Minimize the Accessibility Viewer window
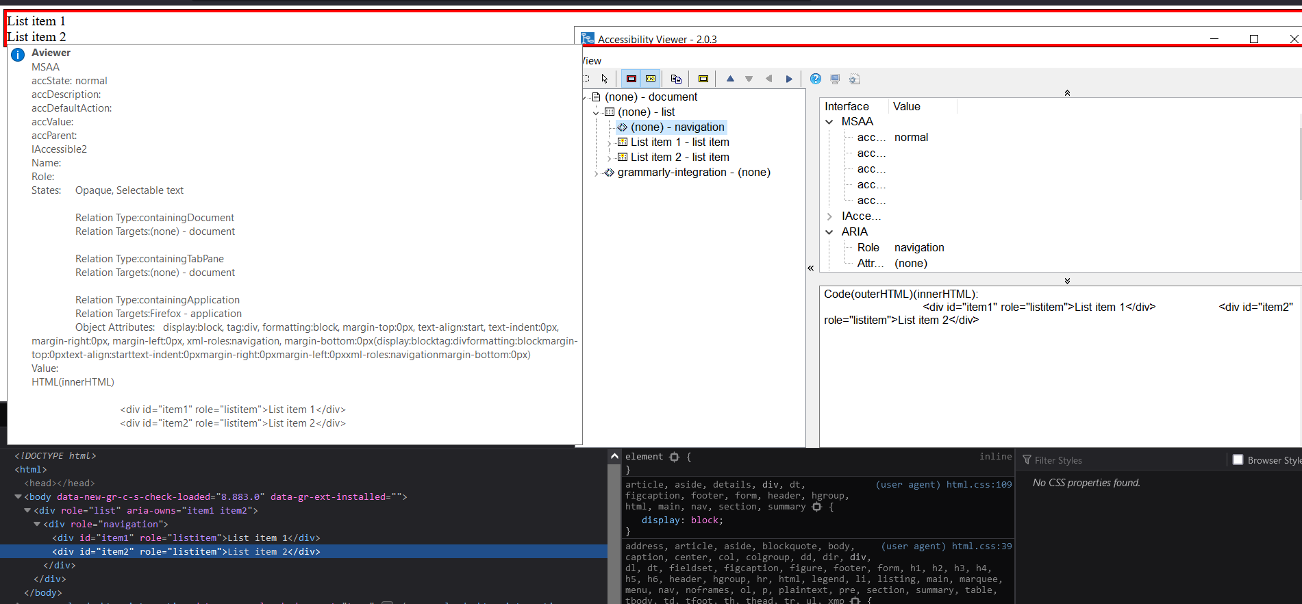Viewport: 1302px width, 604px height. tap(1214, 39)
